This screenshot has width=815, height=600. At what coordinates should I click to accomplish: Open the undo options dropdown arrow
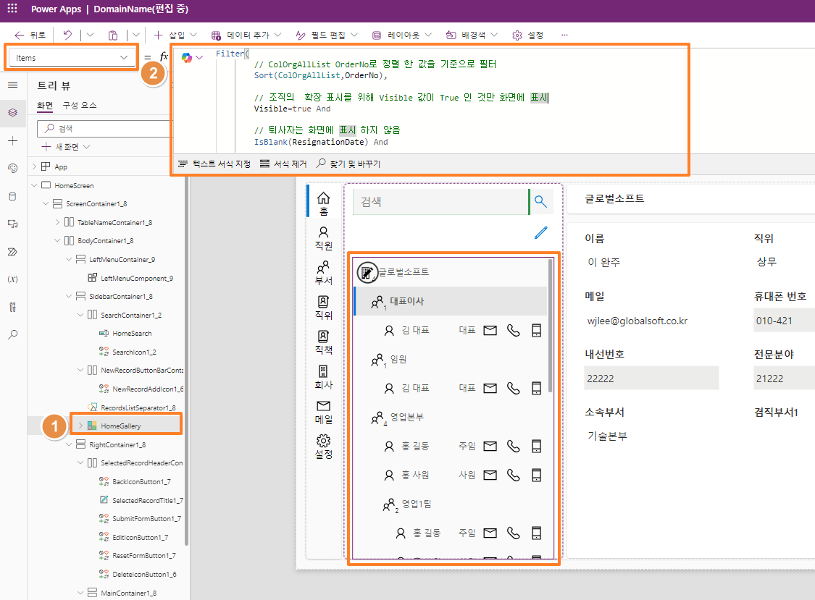coord(90,35)
